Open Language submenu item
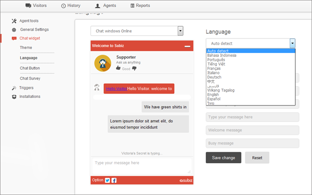Screen dimensions: 312x195 click(x=29, y=58)
